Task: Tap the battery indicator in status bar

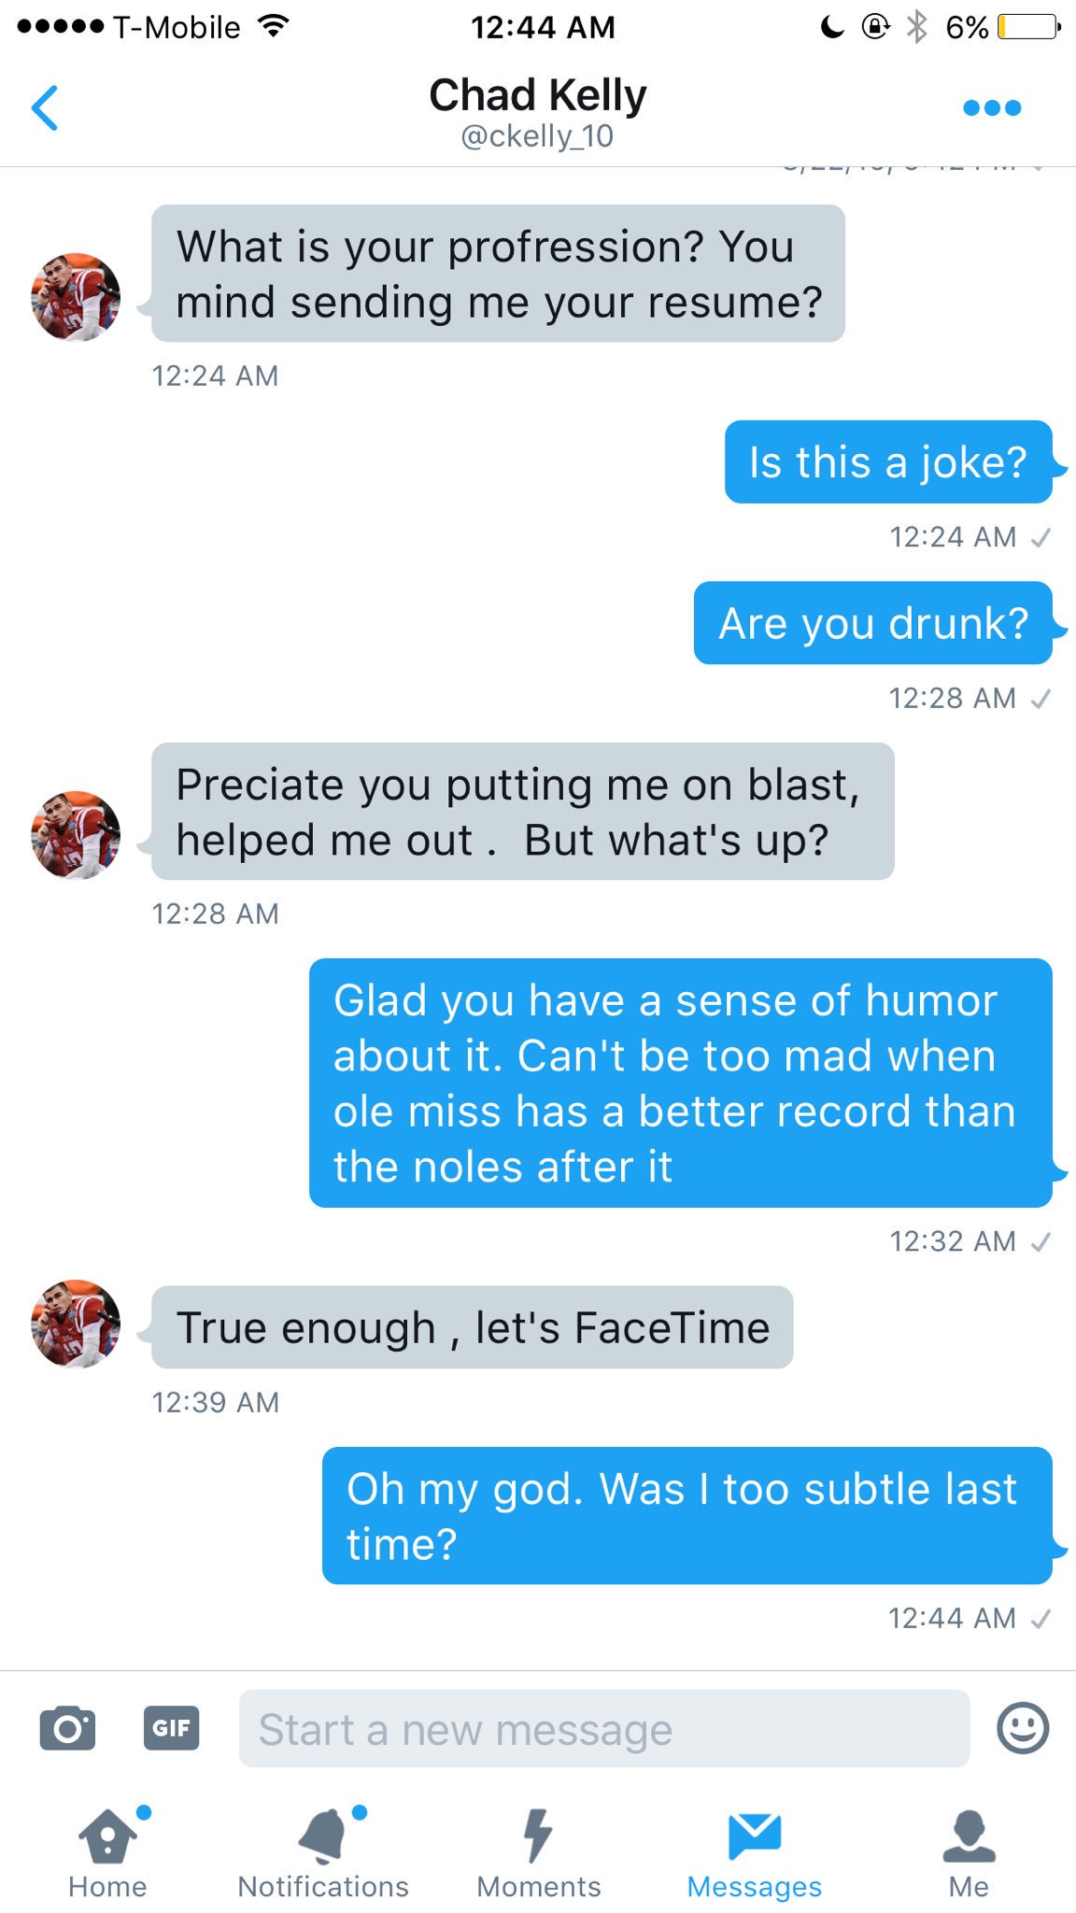Action: point(1028,27)
